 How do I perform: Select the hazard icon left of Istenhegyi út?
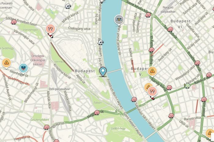click(6, 63)
